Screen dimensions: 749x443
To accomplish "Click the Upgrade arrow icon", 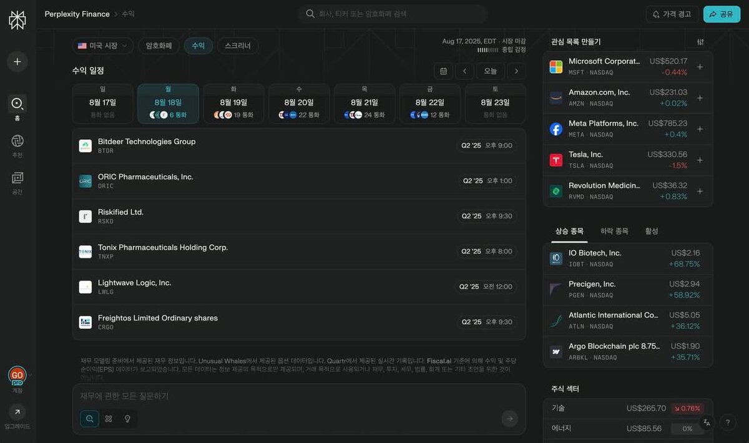I will pyautogui.click(x=17, y=412).
